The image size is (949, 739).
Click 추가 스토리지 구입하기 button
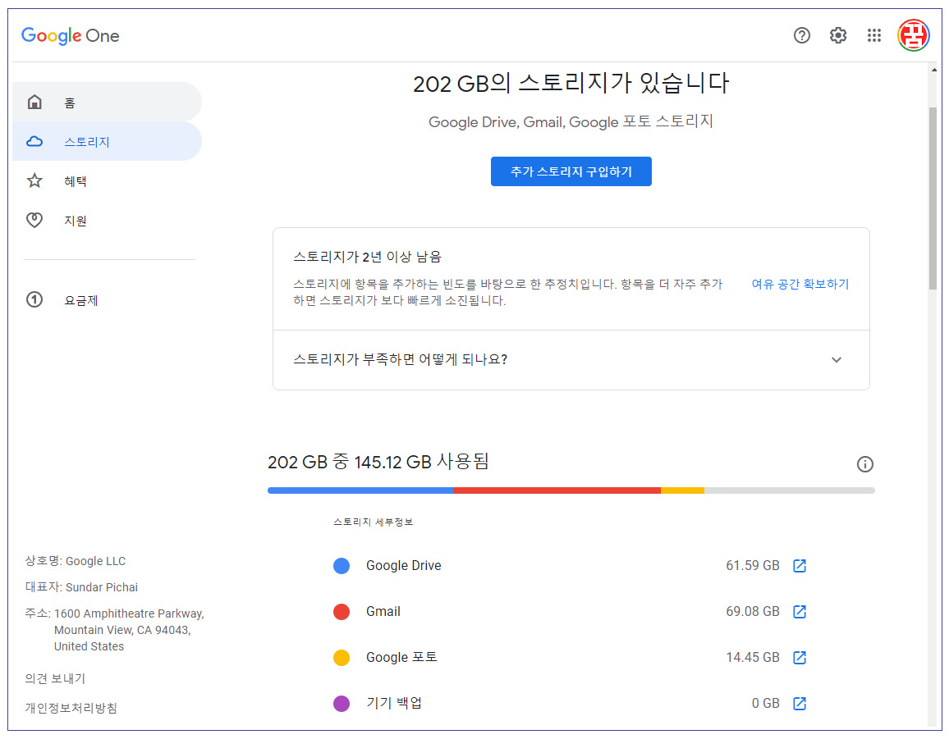pyautogui.click(x=571, y=171)
